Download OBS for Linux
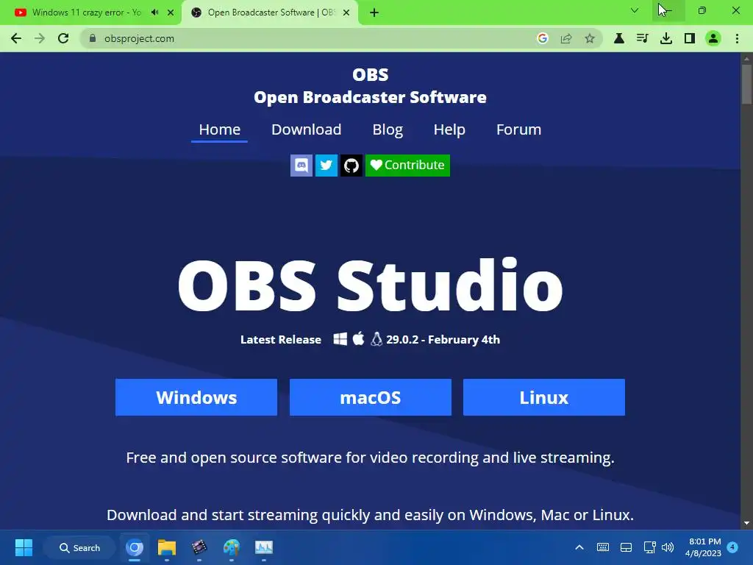Image resolution: width=753 pixels, height=565 pixels. [544, 397]
